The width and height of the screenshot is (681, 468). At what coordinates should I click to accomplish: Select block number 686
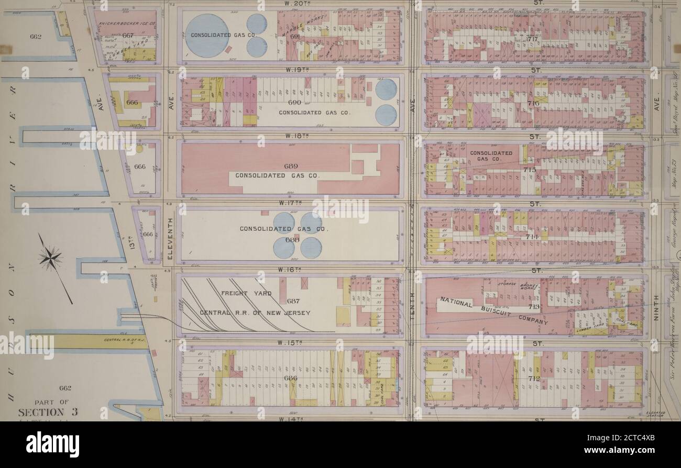pos(290,378)
